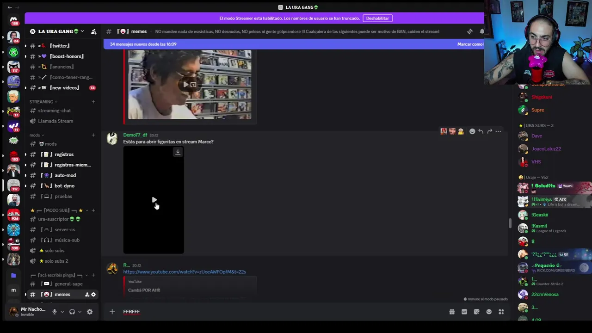Play the black video in Demo77_df's message
The width and height of the screenshot is (592, 333).
coord(154,200)
